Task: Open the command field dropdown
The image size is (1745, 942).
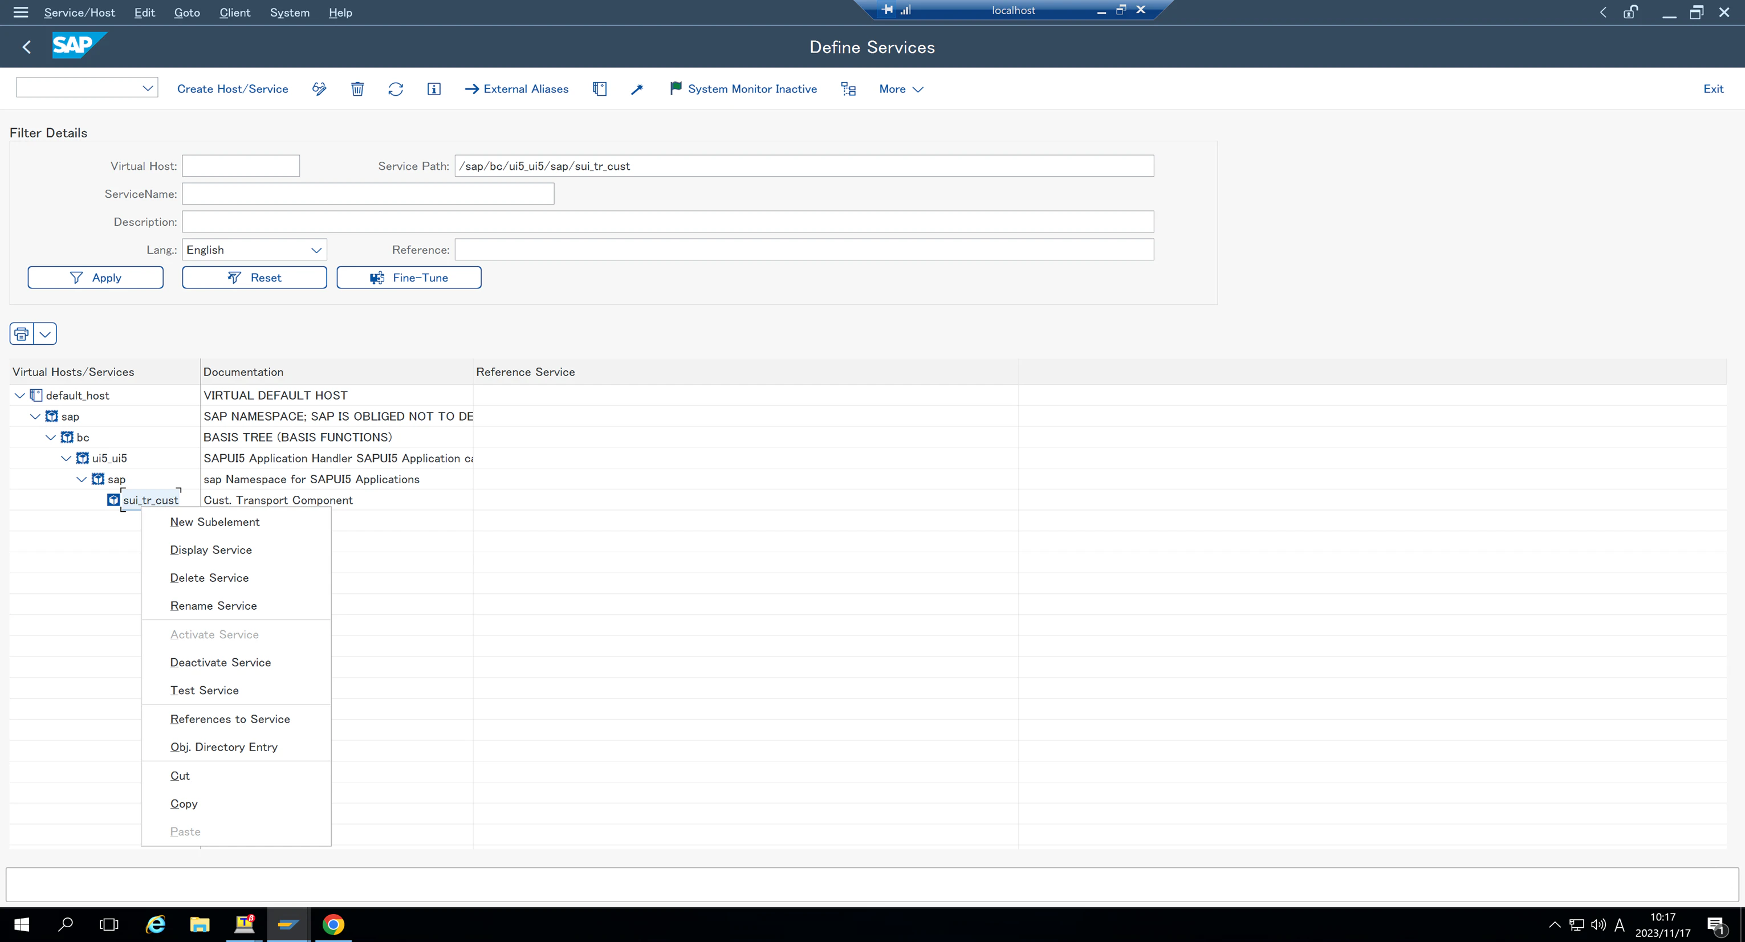Action: [x=148, y=88]
